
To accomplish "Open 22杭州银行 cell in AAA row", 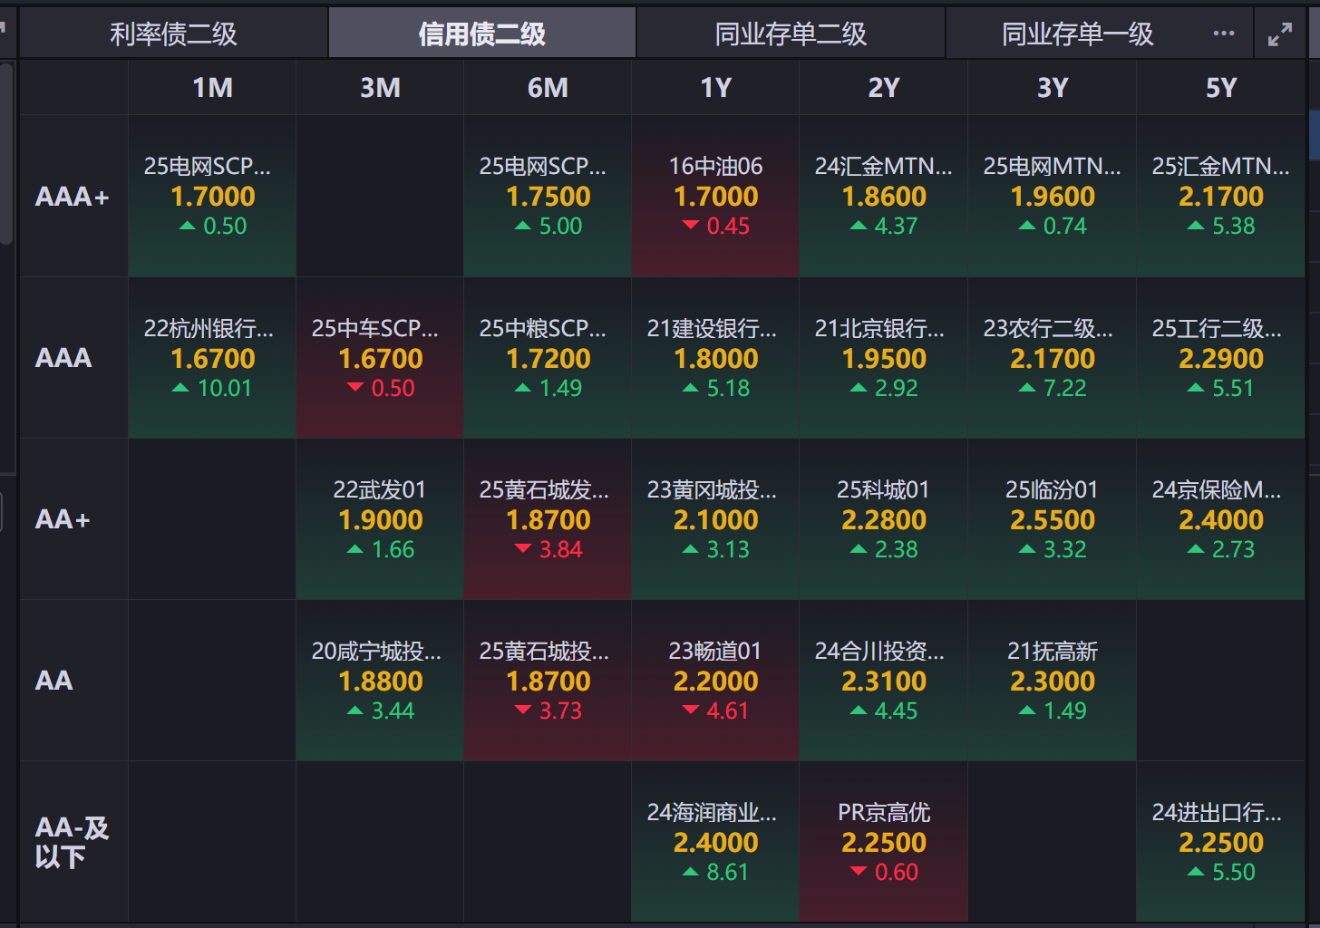I will [x=212, y=358].
